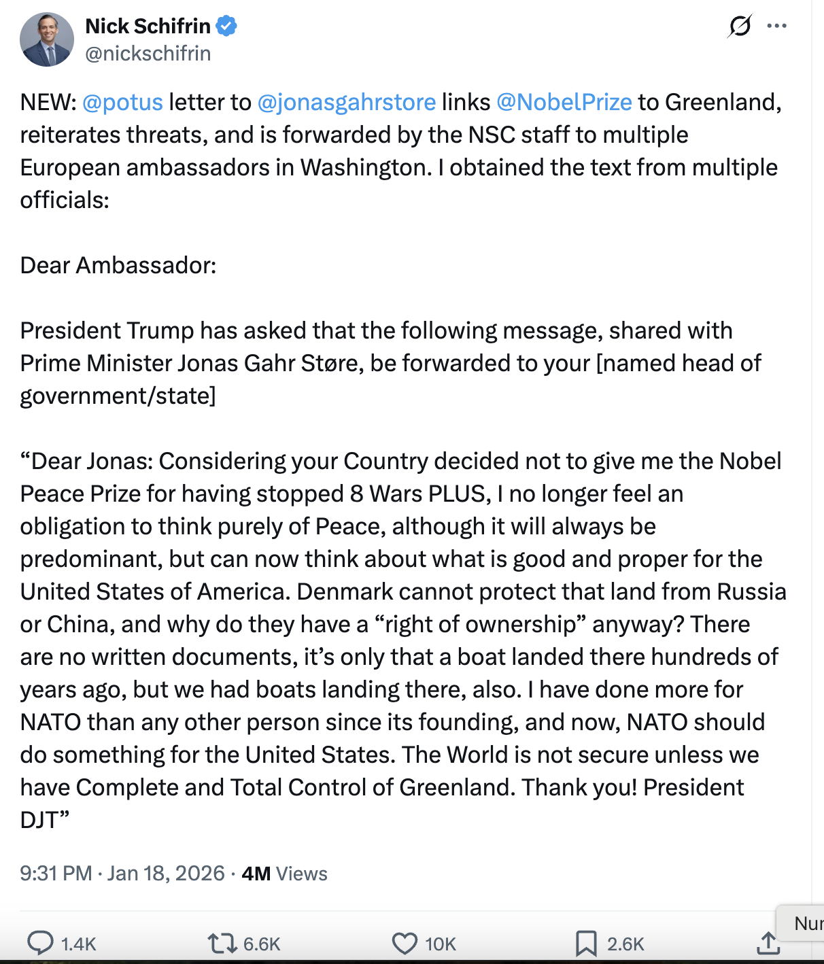The image size is (824, 964).
Task: Bookmark the tweet with the bookmark icon
Action: 586,944
